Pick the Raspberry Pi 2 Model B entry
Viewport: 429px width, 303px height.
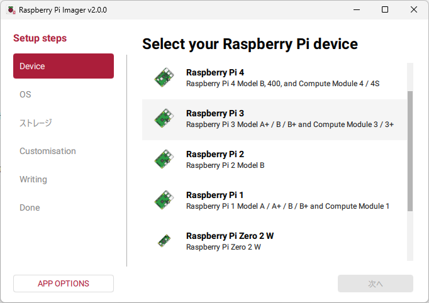(225, 165)
